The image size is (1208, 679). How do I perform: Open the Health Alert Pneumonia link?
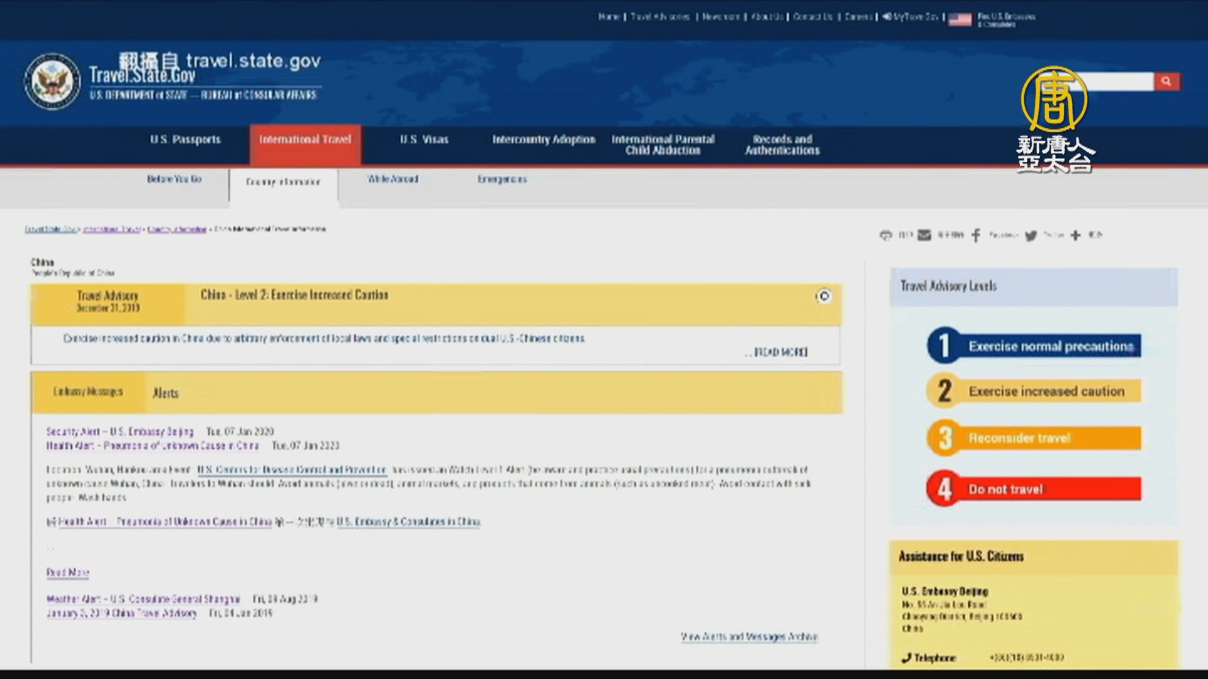tap(152, 446)
